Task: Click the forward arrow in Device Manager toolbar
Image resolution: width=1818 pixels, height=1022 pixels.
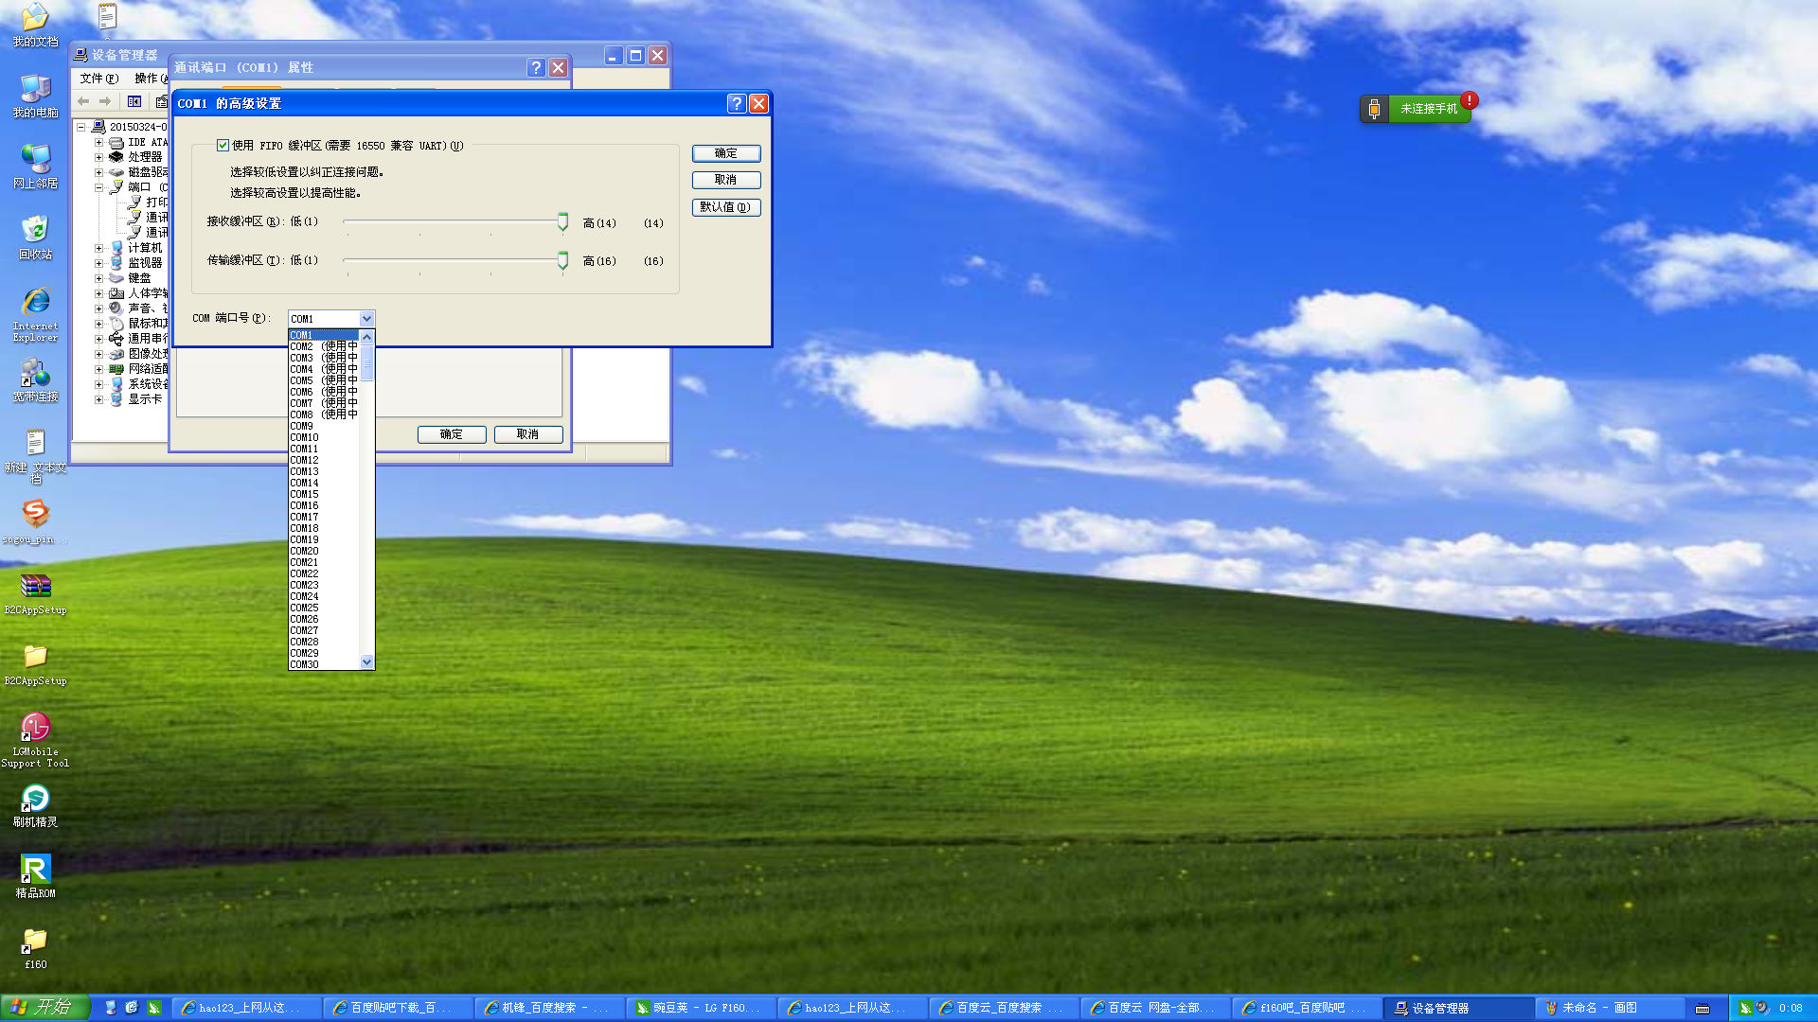Action: [x=105, y=101]
